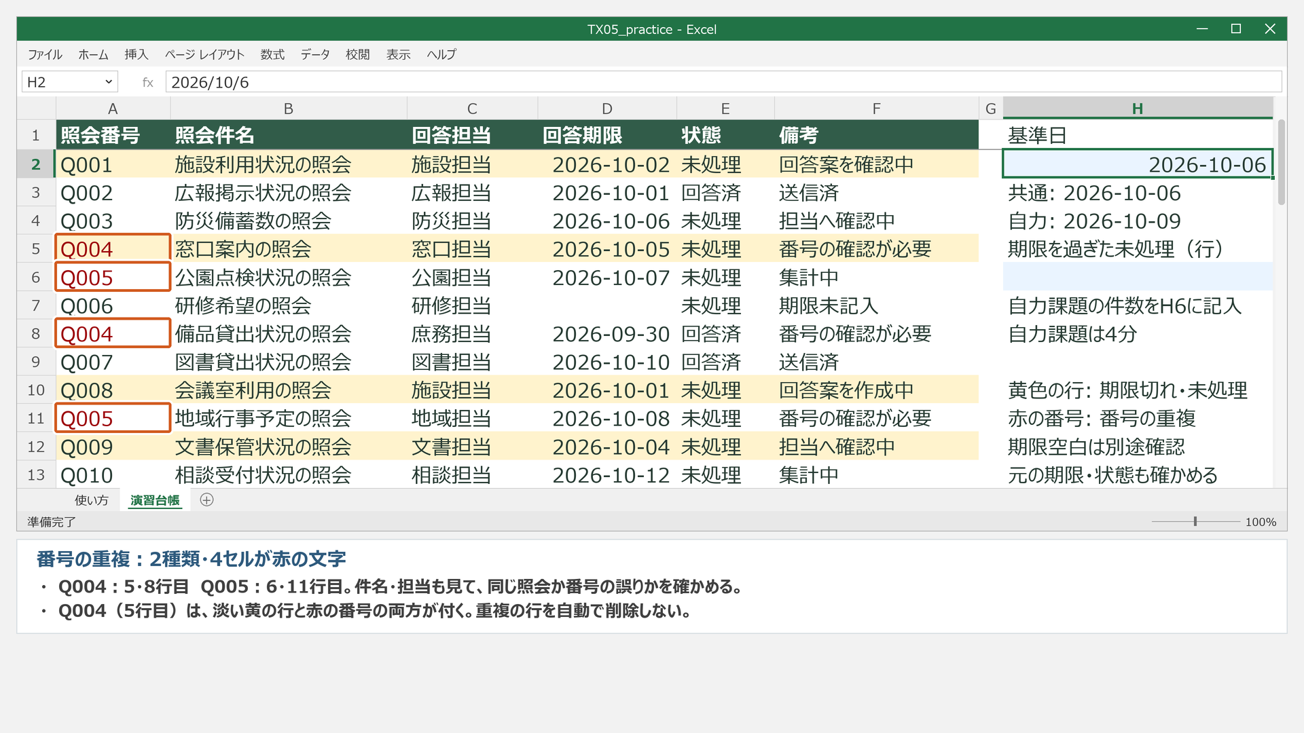Open the 挿入 tab
Image resolution: width=1304 pixels, height=733 pixels.
[x=136, y=54]
